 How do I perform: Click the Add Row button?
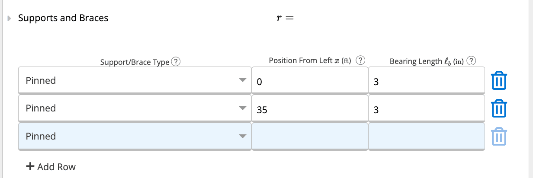(51, 167)
